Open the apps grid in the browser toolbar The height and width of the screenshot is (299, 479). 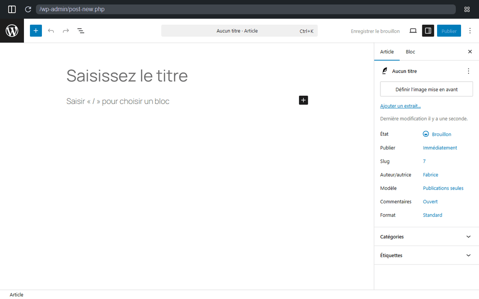[467, 9]
